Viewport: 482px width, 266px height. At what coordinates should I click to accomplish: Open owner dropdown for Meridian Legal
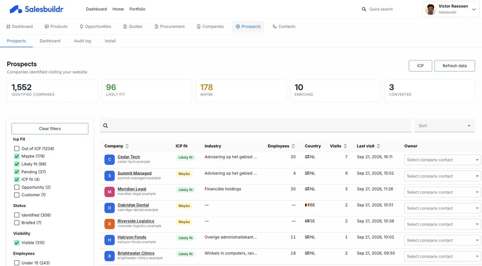tap(443, 192)
